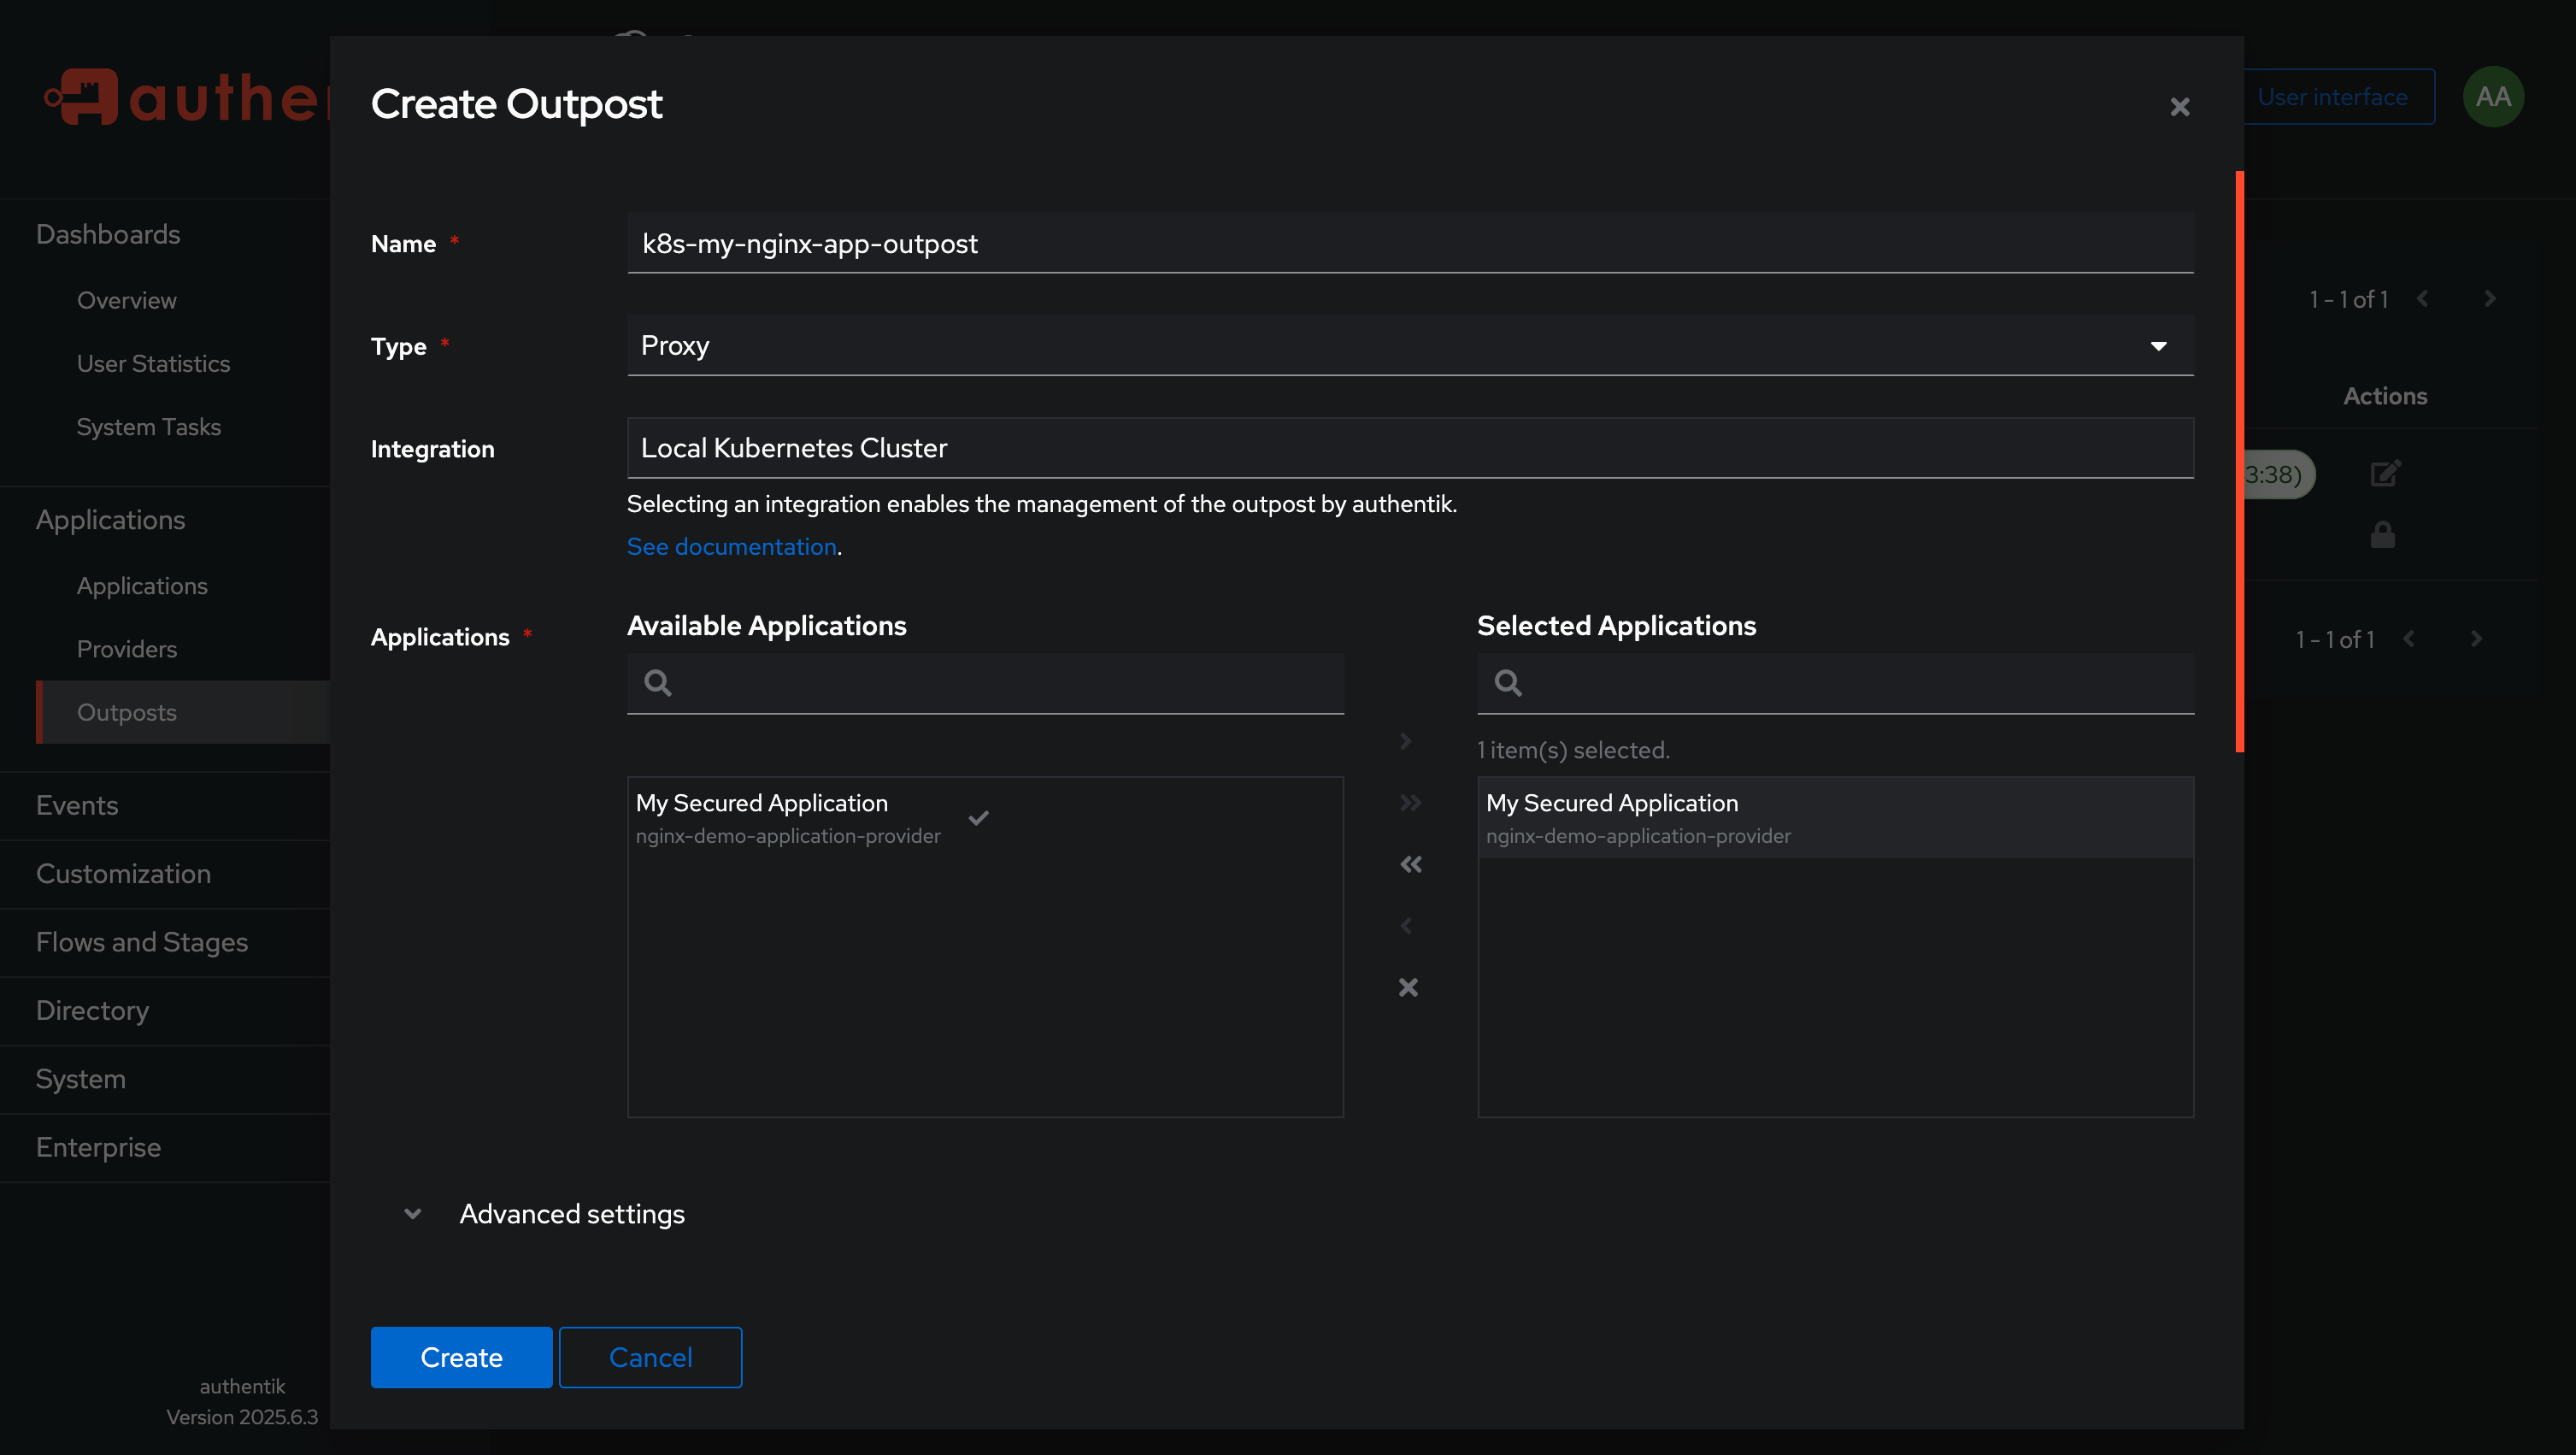Expand Flows and Stages in sidebar
The image size is (2576, 1455).
pyautogui.click(x=142, y=942)
